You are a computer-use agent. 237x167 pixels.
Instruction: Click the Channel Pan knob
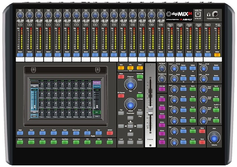(x=130, y=85)
